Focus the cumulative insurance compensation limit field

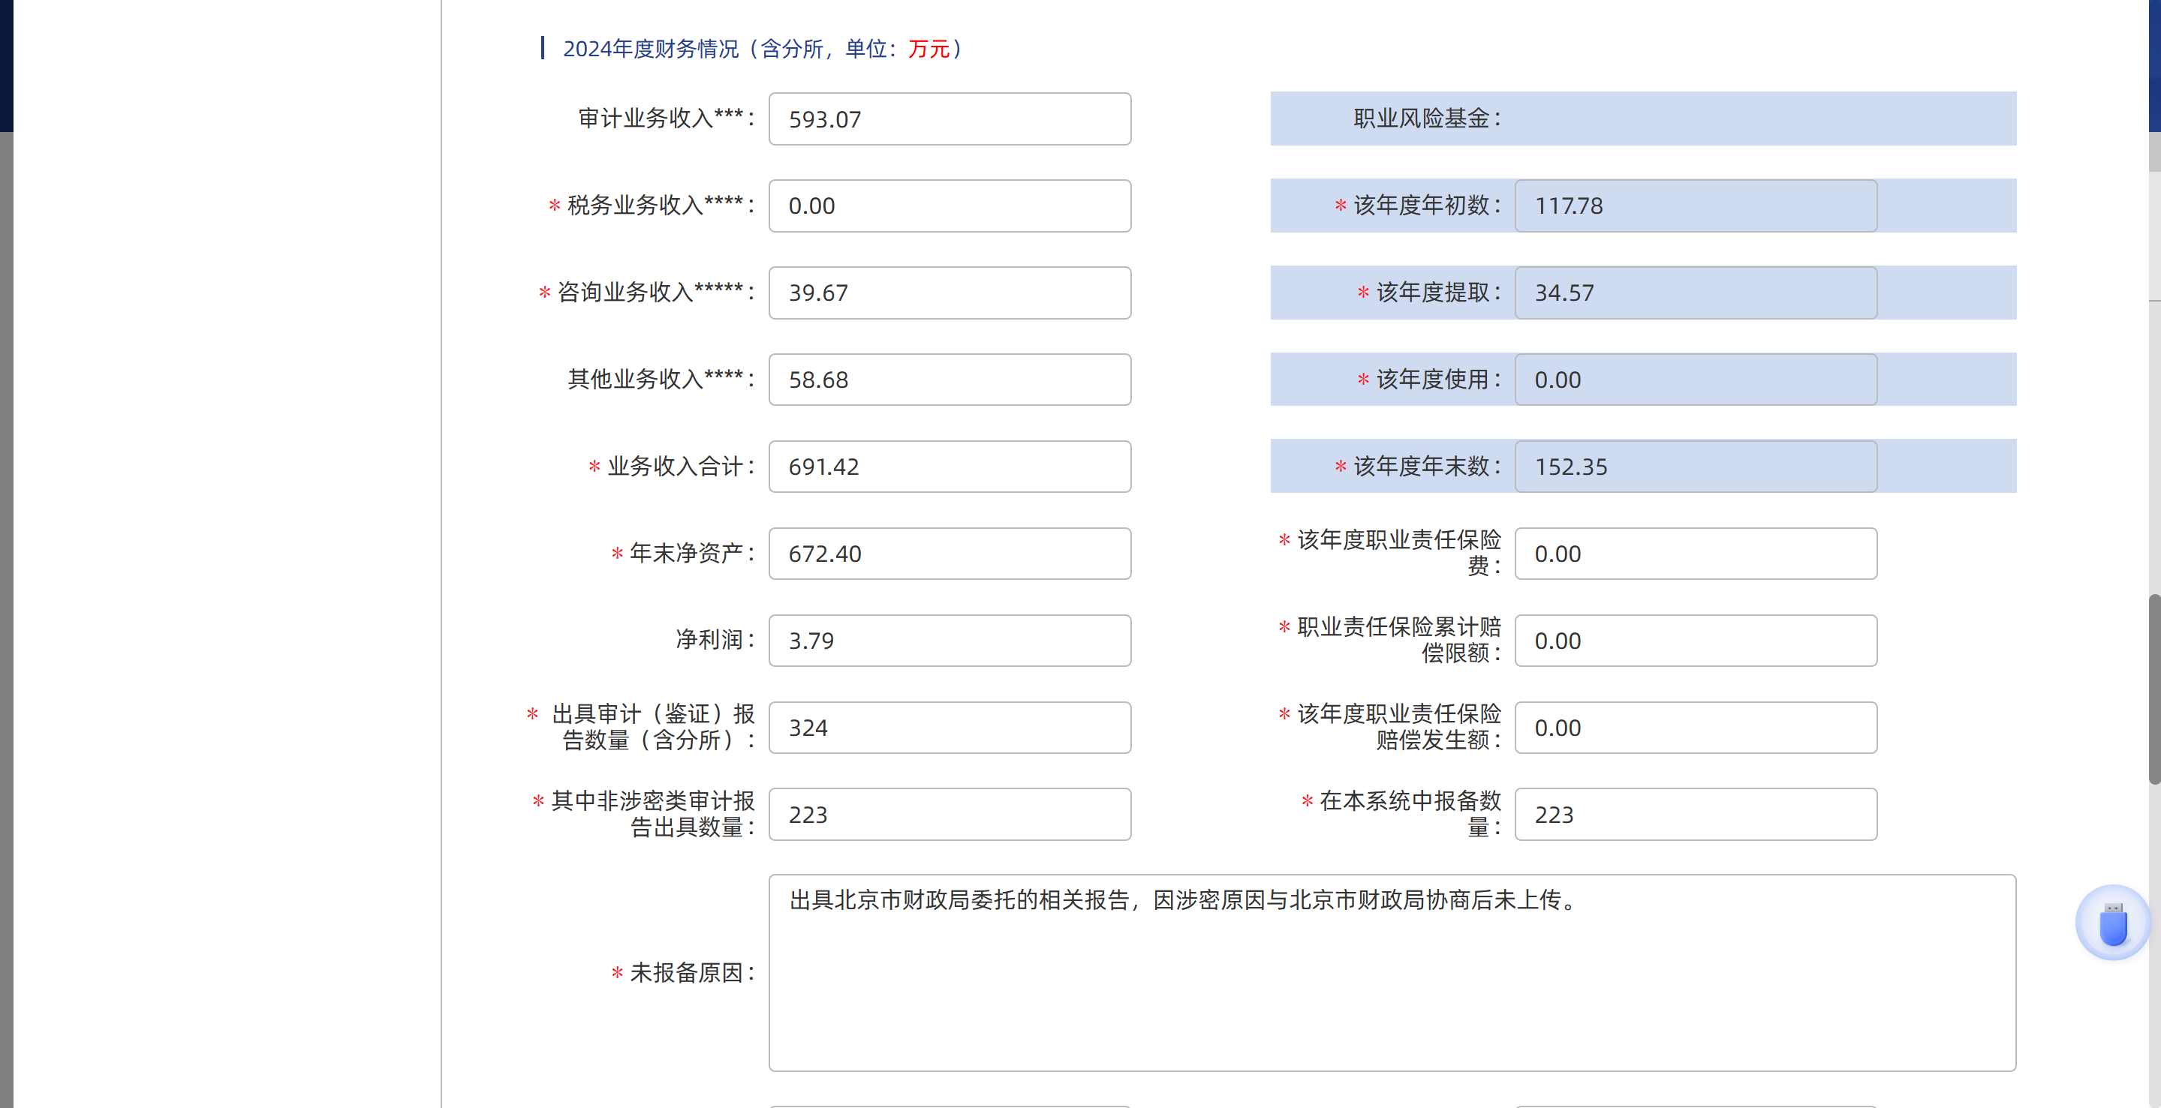tap(1695, 641)
